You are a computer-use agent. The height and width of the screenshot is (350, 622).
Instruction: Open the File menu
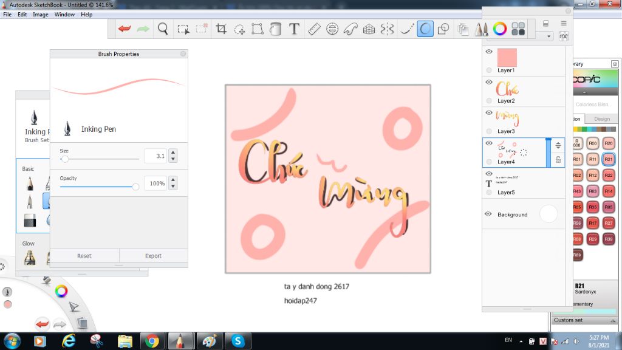pos(7,15)
